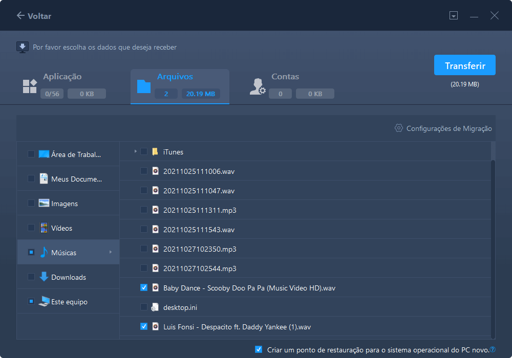
Task: Click audio icon of Baby Dance file
Action: point(156,287)
